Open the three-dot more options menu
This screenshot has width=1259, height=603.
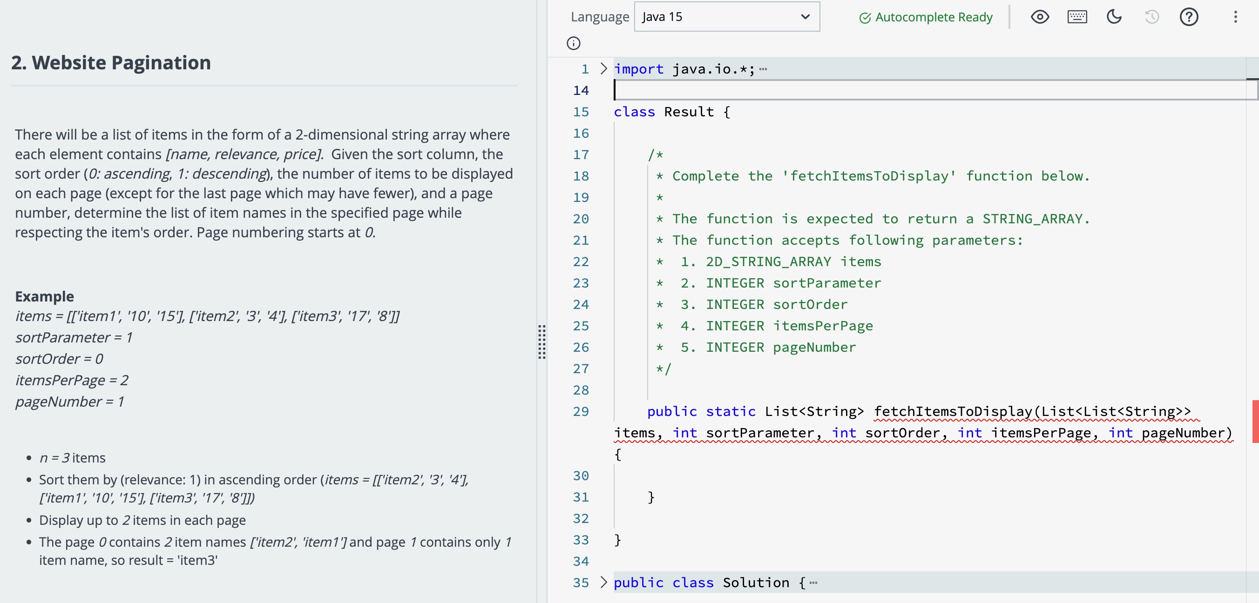tap(1235, 17)
